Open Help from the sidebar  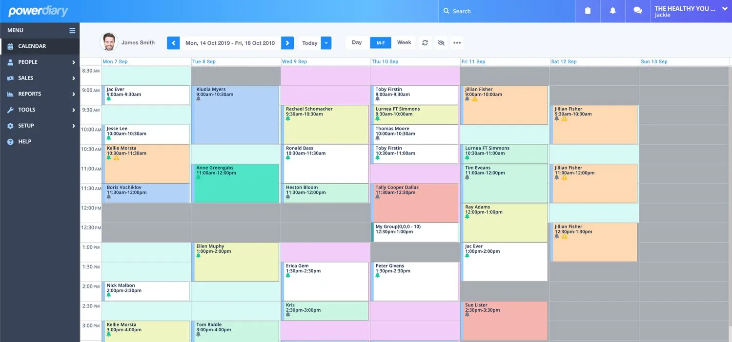click(x=11, y=141)
